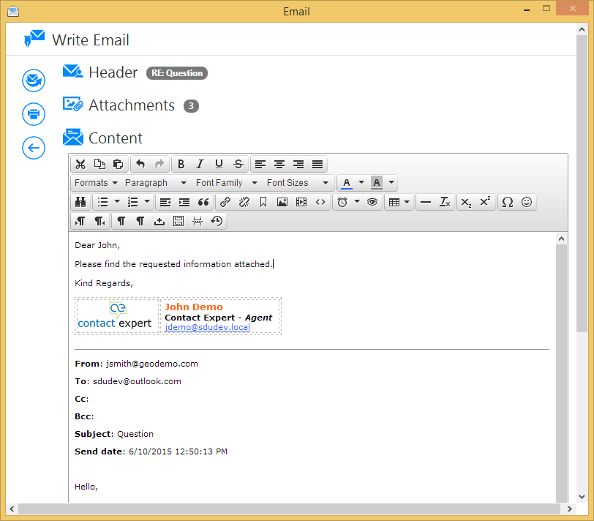Toggle italic formatting
The width and height of the screenshot is (594, 521).
pyautogui.click(x=200, y=164)
